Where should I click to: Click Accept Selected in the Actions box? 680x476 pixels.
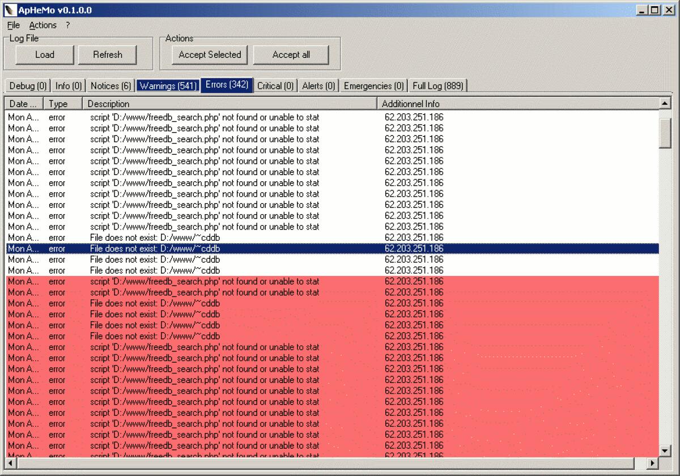[209, 54]
